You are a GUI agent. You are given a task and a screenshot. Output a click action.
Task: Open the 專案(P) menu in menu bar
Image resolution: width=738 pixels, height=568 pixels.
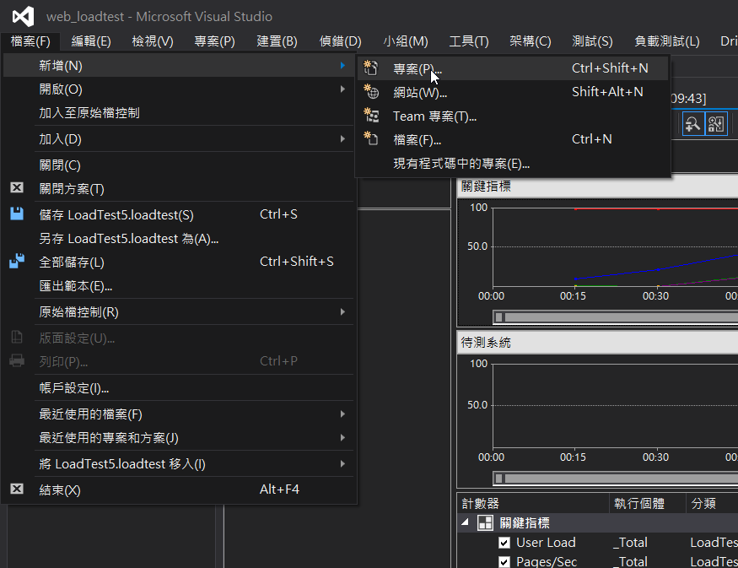214,41
